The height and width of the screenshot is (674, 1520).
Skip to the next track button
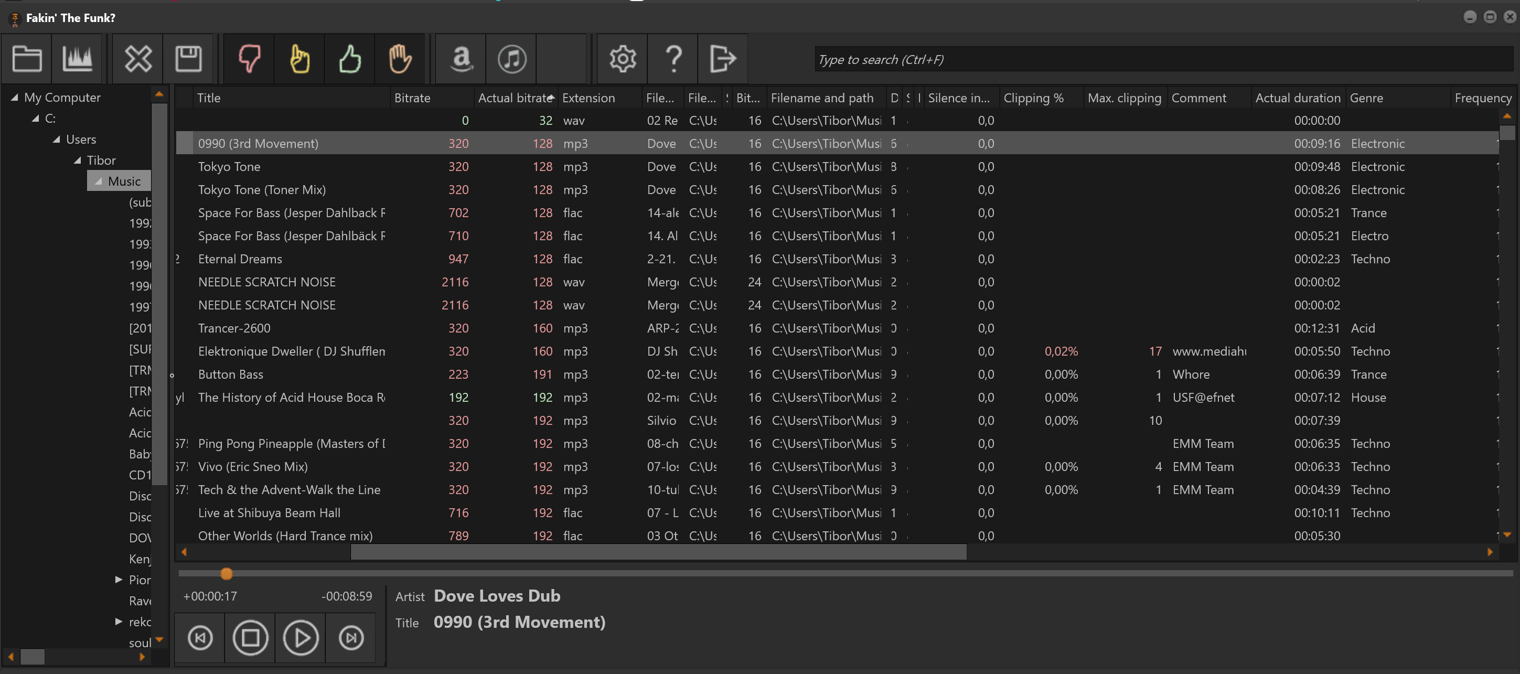(x=351, y=637)
